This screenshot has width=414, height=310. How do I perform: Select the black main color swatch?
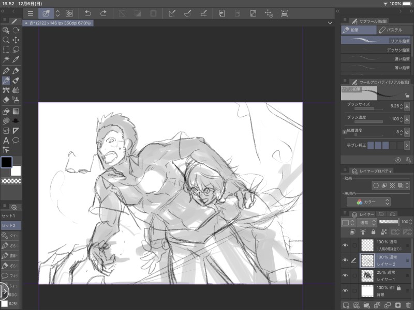[x=6, y=162]
